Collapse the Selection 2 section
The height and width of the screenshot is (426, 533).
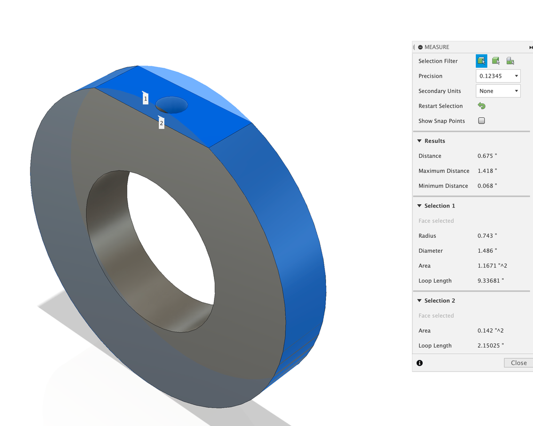419,301
